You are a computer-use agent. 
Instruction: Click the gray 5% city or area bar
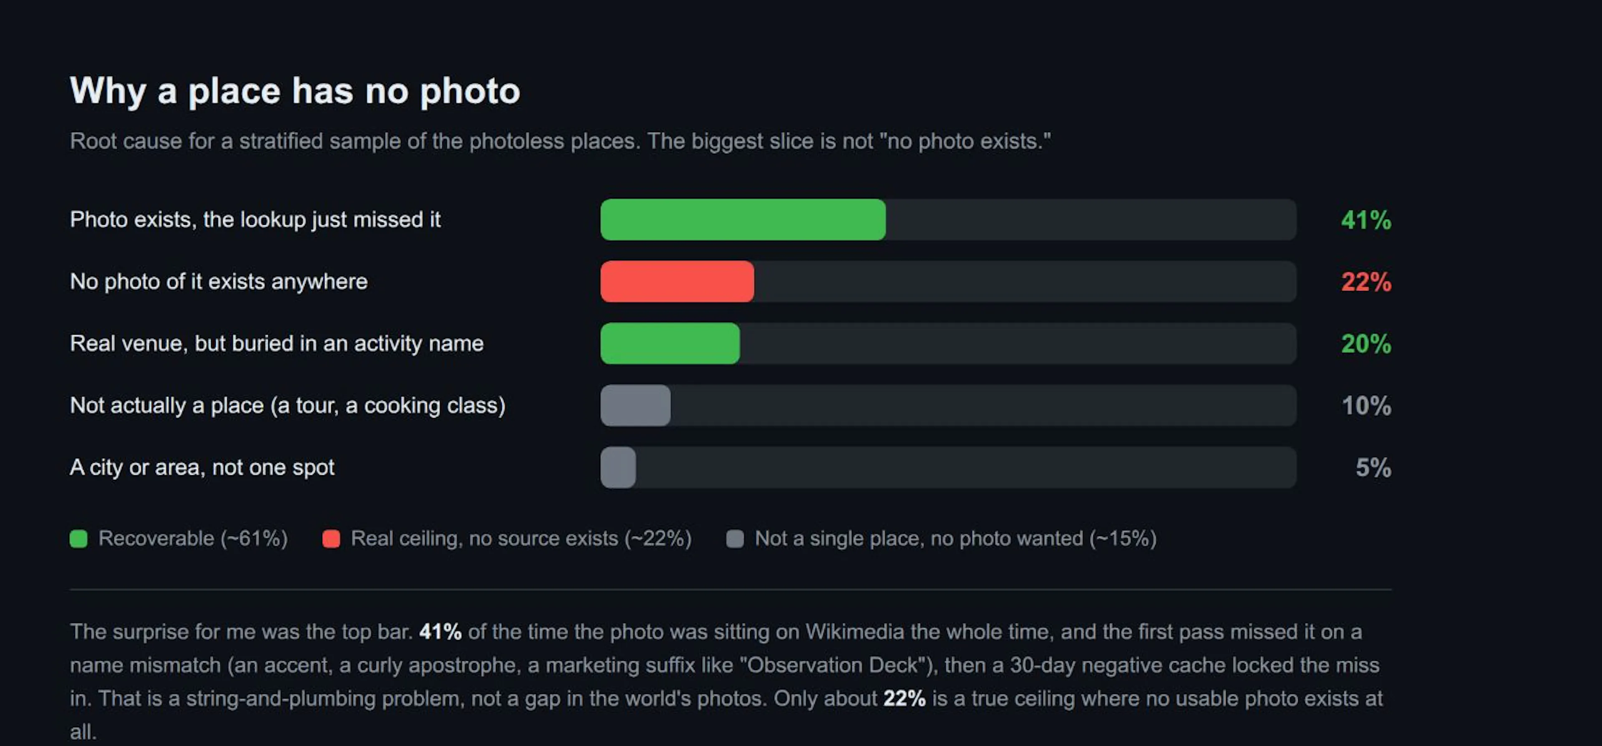[617, 467]
